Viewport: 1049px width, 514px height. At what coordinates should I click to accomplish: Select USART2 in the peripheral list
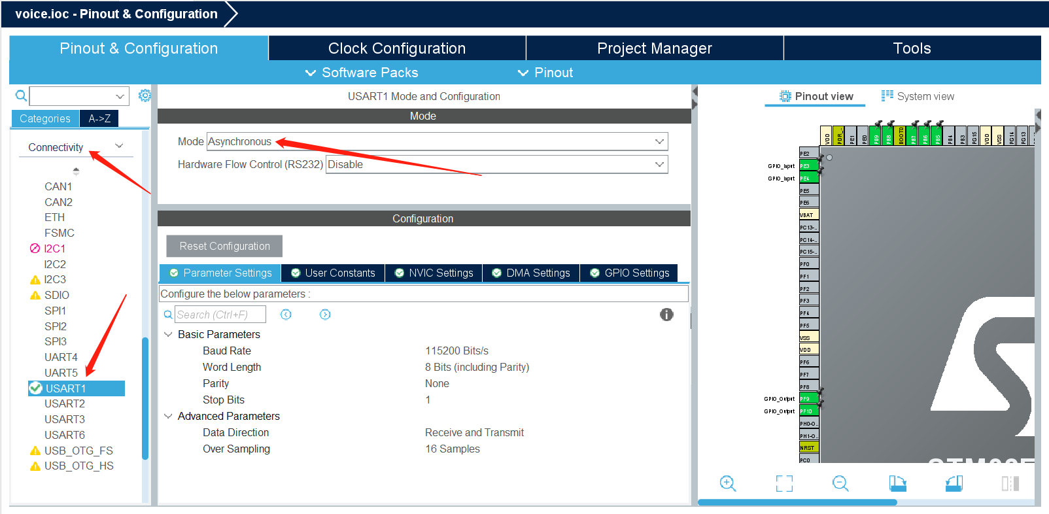pos(65,403)
